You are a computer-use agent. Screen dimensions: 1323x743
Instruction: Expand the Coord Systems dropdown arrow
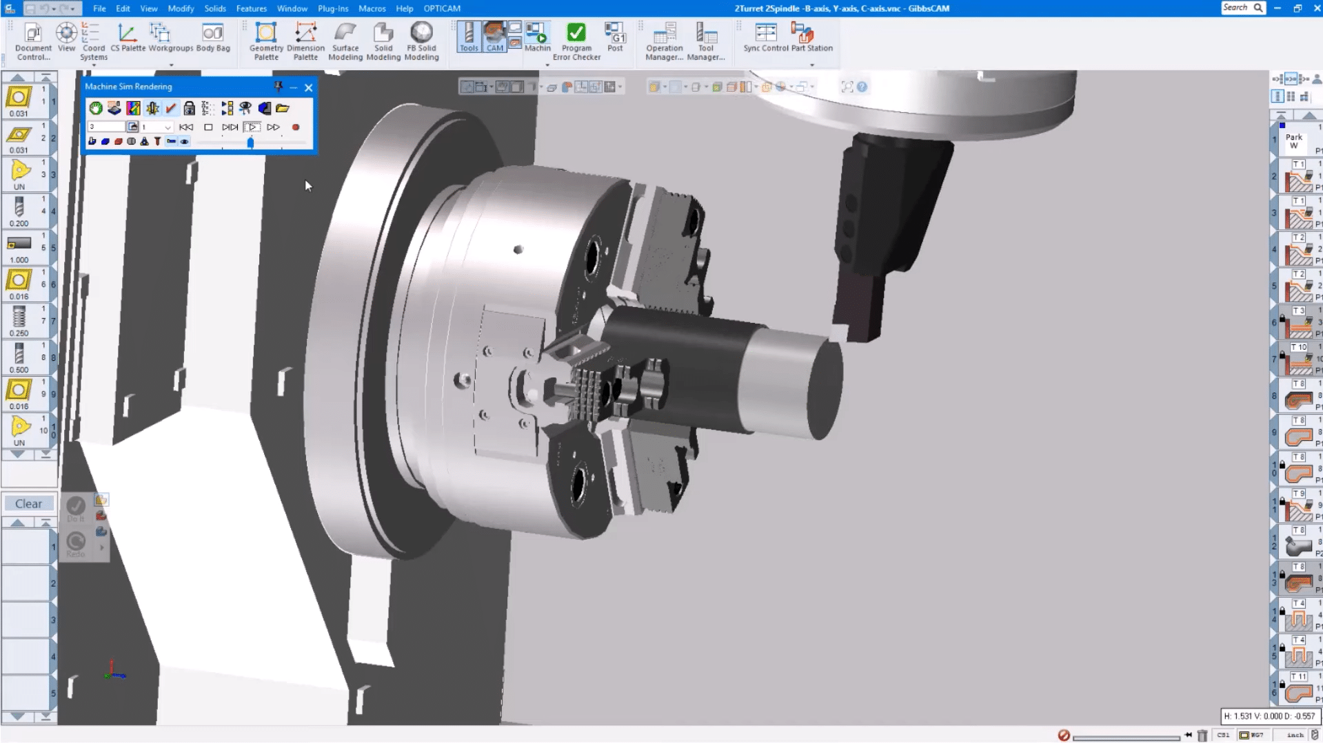click(94, 66)
